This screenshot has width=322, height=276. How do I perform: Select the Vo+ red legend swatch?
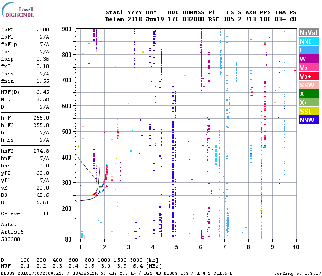point(309,76)
